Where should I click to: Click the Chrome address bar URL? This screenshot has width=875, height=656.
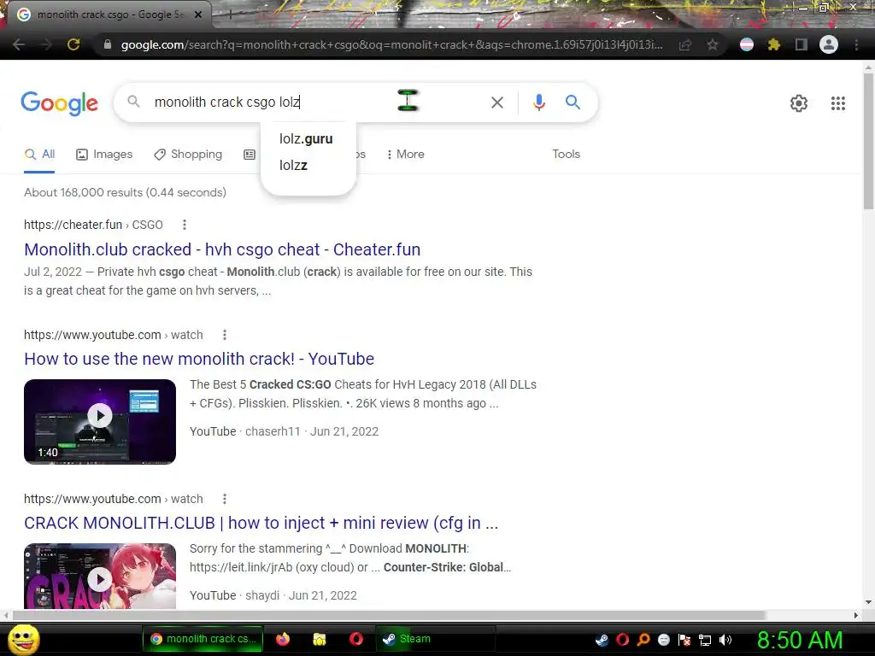(391, 44)
